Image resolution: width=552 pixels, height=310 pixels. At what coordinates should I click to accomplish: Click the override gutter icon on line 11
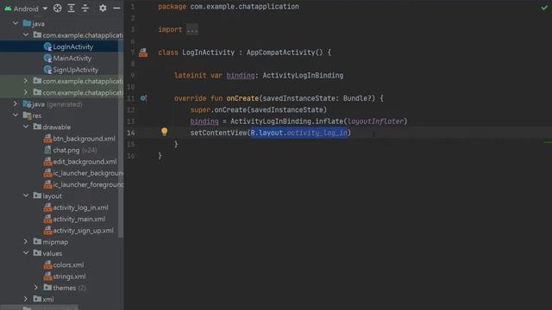(143, 98)
